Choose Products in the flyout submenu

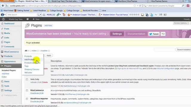click(x=28, y=56)
